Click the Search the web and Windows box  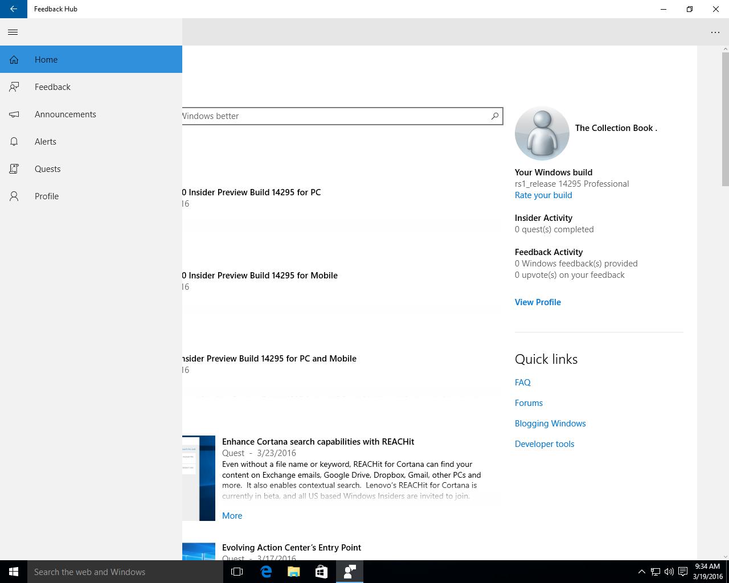125,572
